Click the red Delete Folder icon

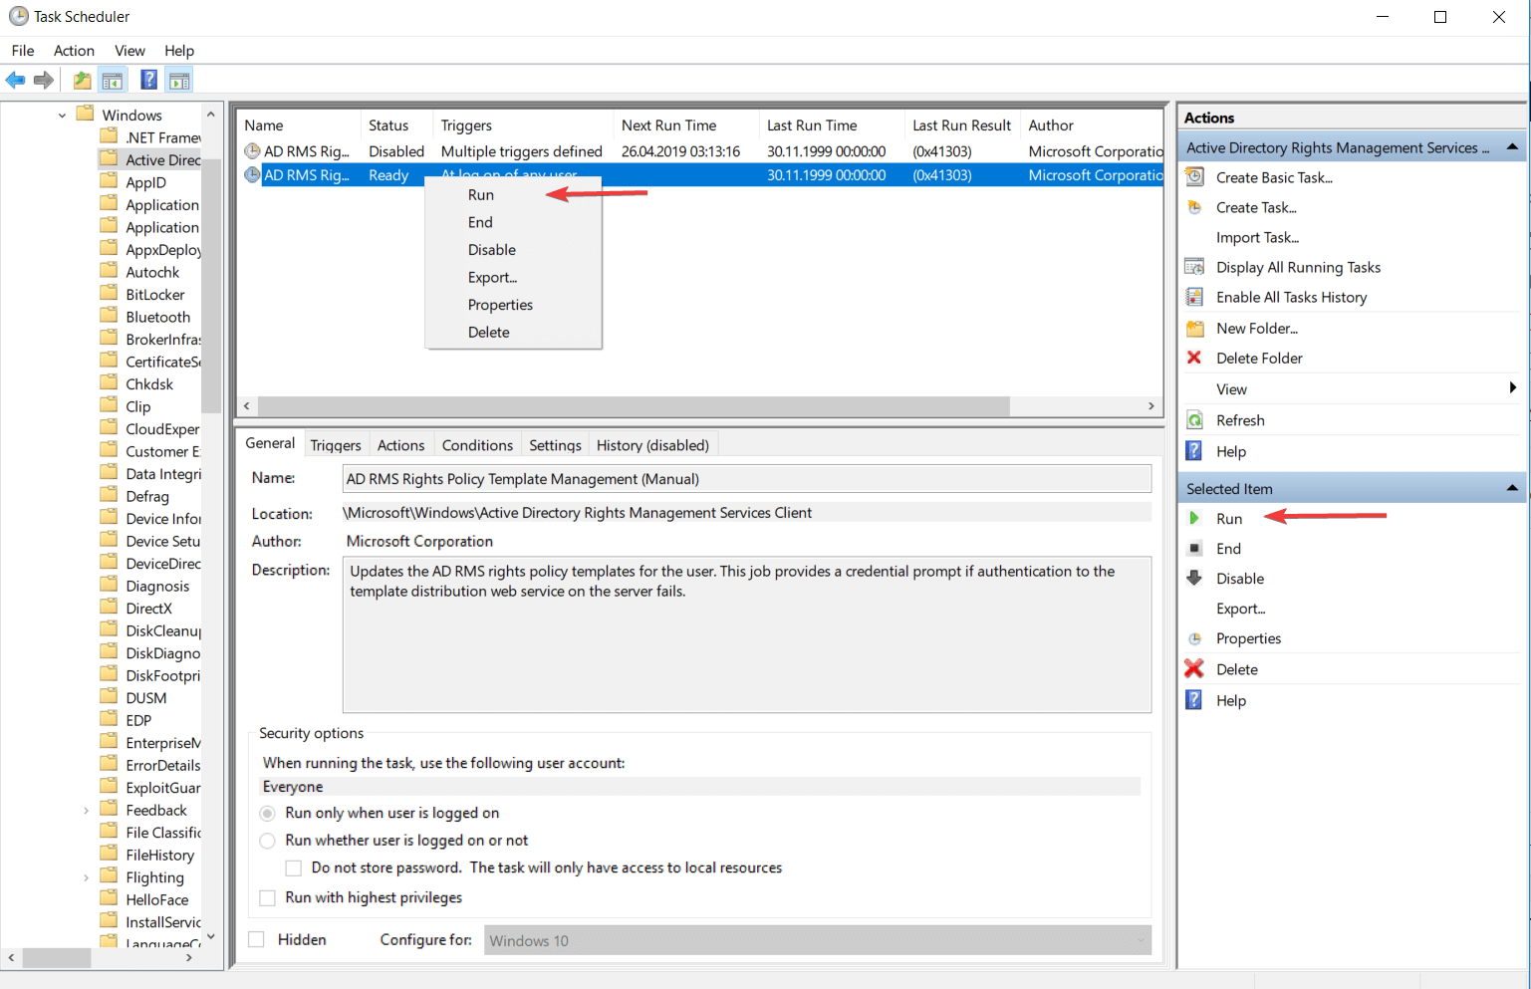(x=1194, y=358)
